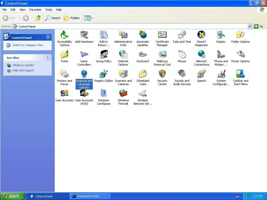This screenshot has height=200, width=267.
Task: Click Switch to Category View link
Action: point(28,45)
